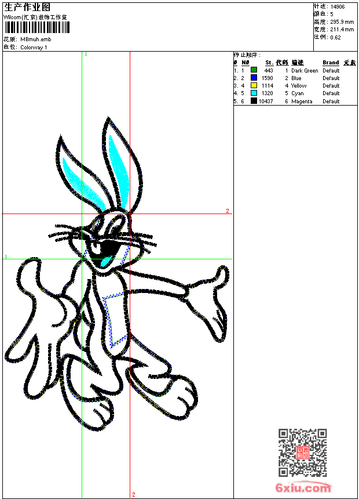Click stitch count 1320 in table
The height and width of the screenshot is (499, 359).
tap(267, 93)
